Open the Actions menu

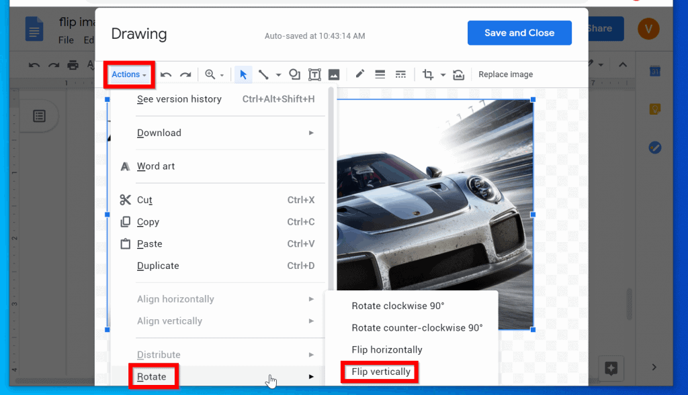128,74
